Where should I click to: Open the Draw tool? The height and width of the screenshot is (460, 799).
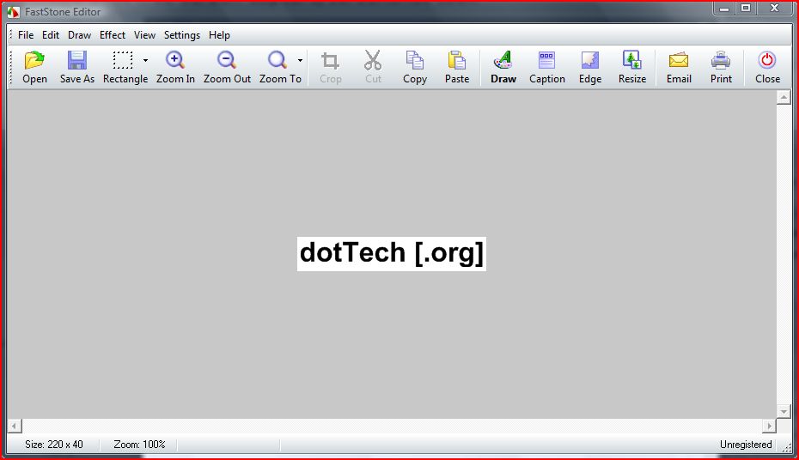[503, 61]
